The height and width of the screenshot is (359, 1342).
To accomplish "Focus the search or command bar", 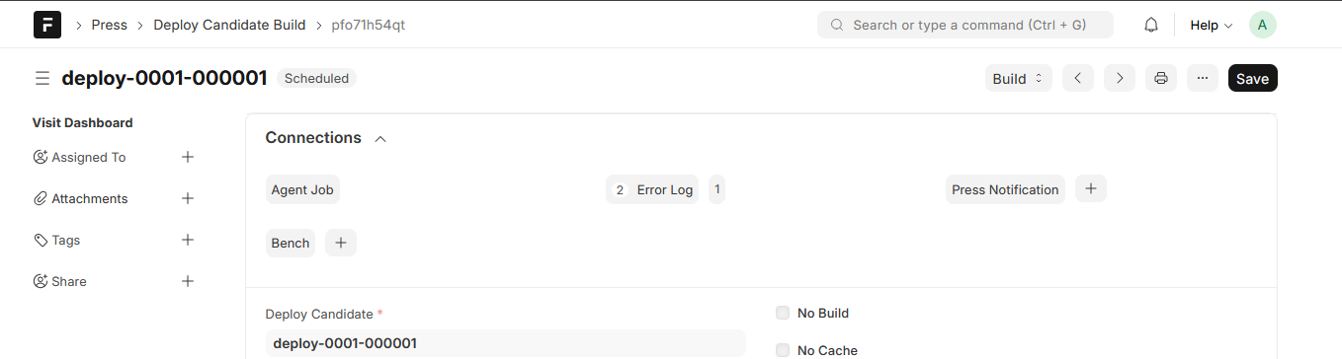I will click(x=965, y=25).
